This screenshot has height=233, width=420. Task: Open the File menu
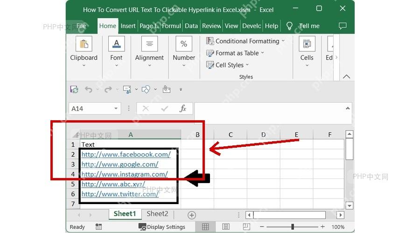coord(81,26)
